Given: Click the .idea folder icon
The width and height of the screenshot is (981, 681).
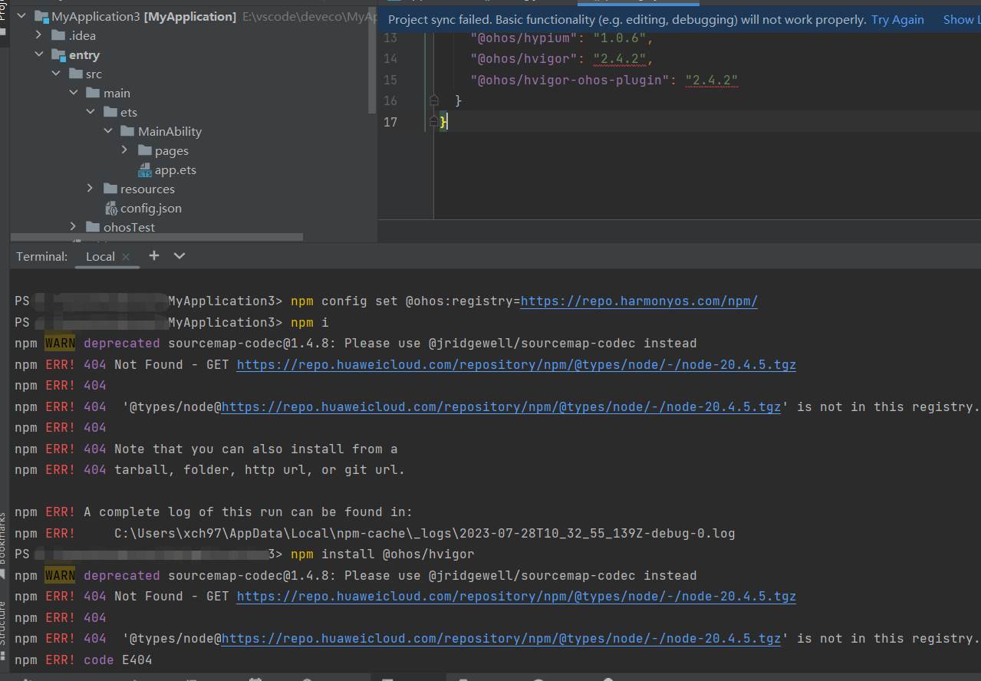Looking at the screenshot, I should [x=58, y=35].
